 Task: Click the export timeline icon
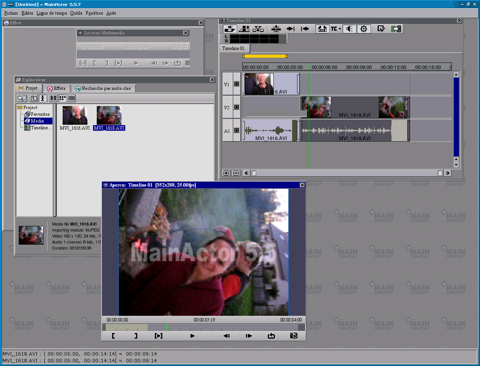click(396, 29)
